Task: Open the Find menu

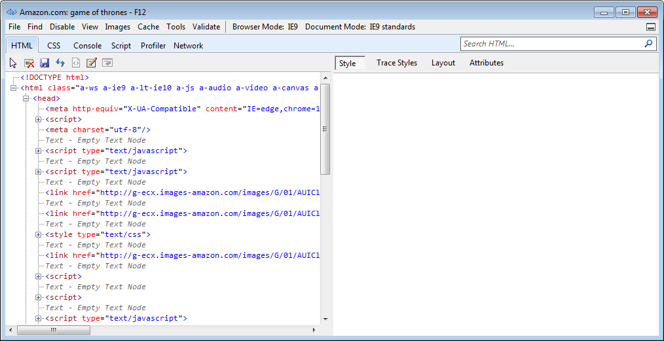Action: 35,27
